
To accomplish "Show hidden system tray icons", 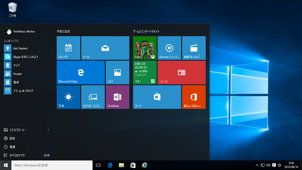I will point(257,165).
